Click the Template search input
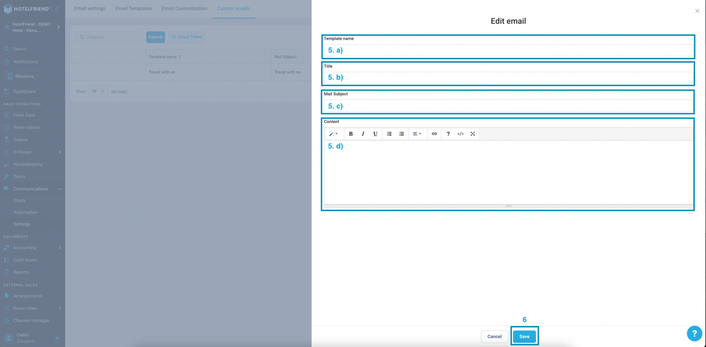 coord(110,37)
